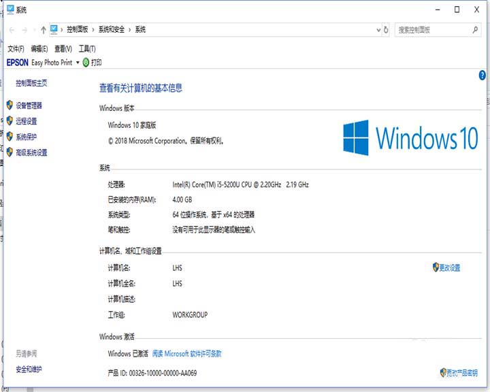Click the shield icon next to 更改设置

coord(436,267)
